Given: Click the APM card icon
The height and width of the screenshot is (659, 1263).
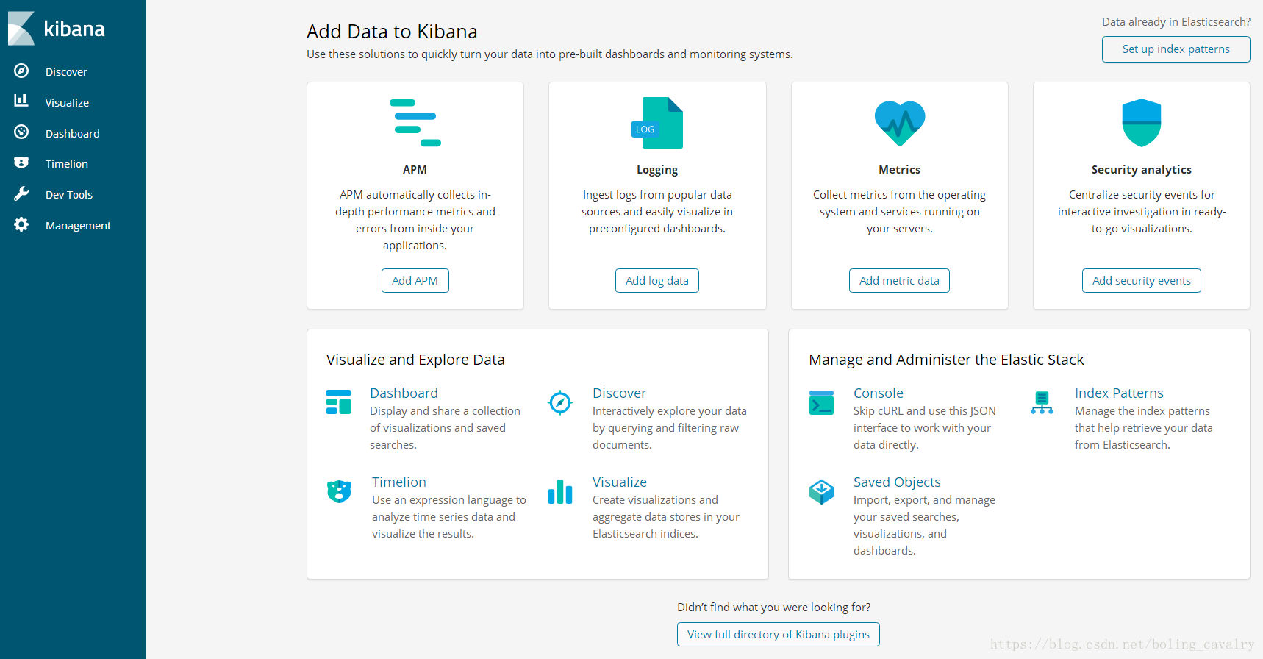Looking at the screenshot, I should [415, 123].
